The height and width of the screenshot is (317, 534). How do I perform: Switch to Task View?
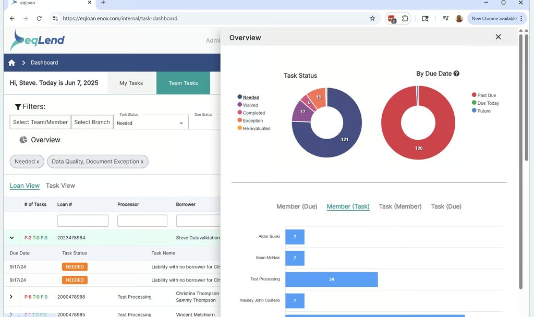60,186
